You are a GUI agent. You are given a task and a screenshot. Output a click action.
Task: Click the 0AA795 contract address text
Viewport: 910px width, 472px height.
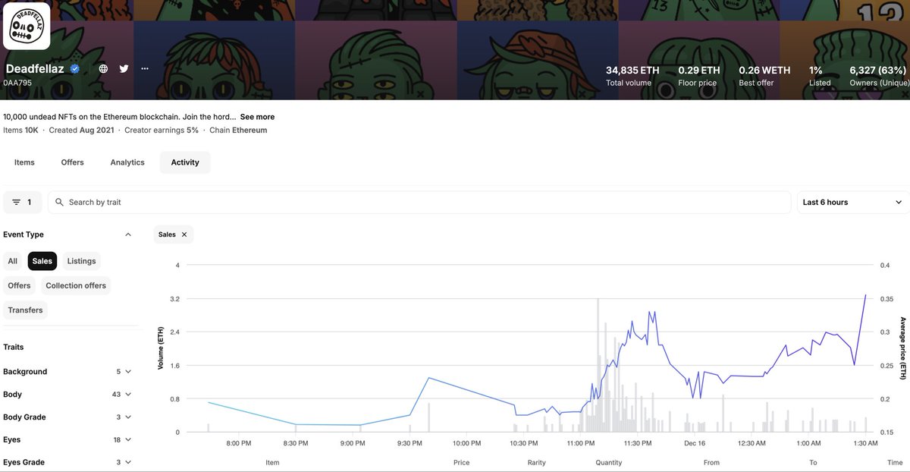pos(17,82)
